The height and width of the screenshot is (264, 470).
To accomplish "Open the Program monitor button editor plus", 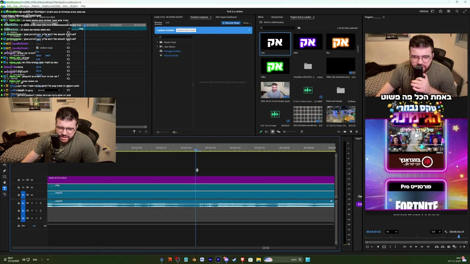I will click(x=464, y=247).
